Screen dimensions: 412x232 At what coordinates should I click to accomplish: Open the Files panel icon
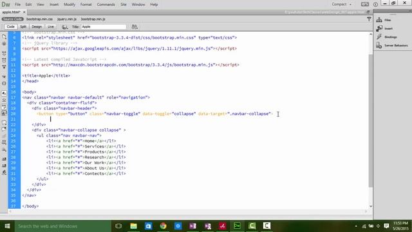coord(379,20)
